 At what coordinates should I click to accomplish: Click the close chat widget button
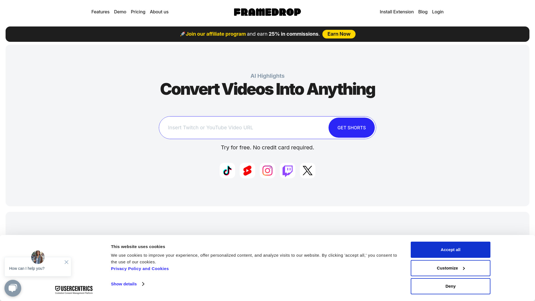67,262
